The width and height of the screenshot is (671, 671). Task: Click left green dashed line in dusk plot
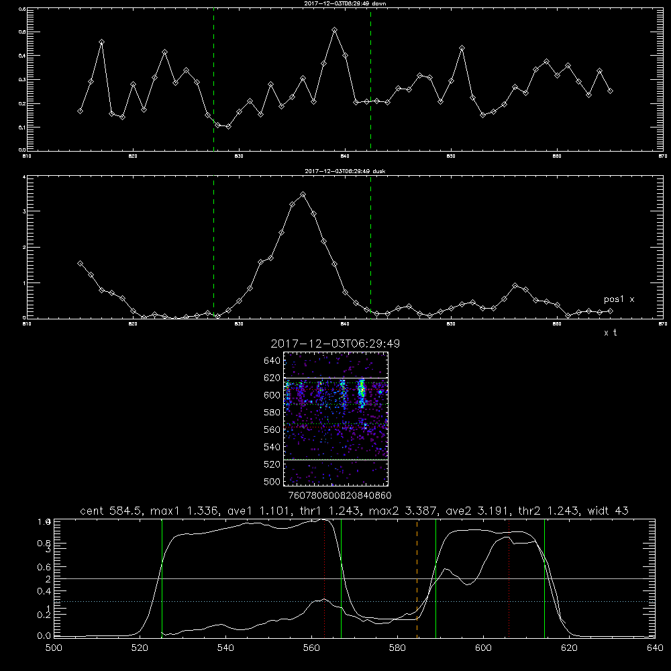coord(213,248)
